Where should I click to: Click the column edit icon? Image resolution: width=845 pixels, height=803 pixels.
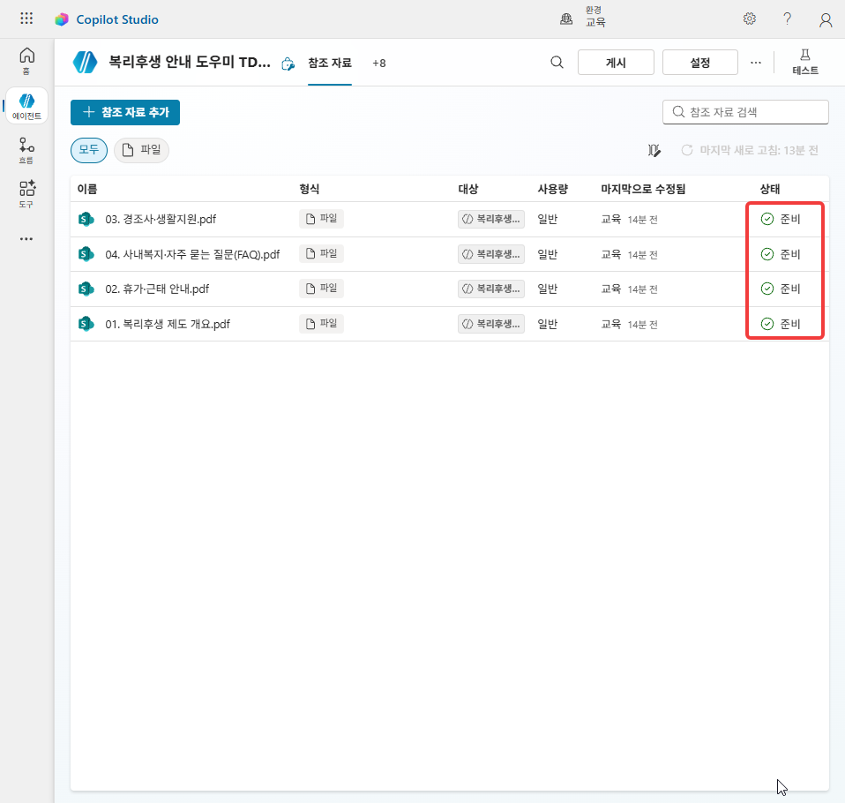tap(654, 151)
